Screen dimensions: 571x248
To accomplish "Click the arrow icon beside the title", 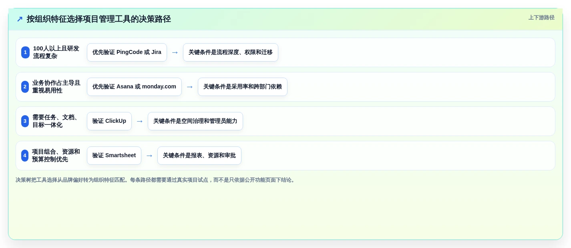I will (x=20, y=19).
